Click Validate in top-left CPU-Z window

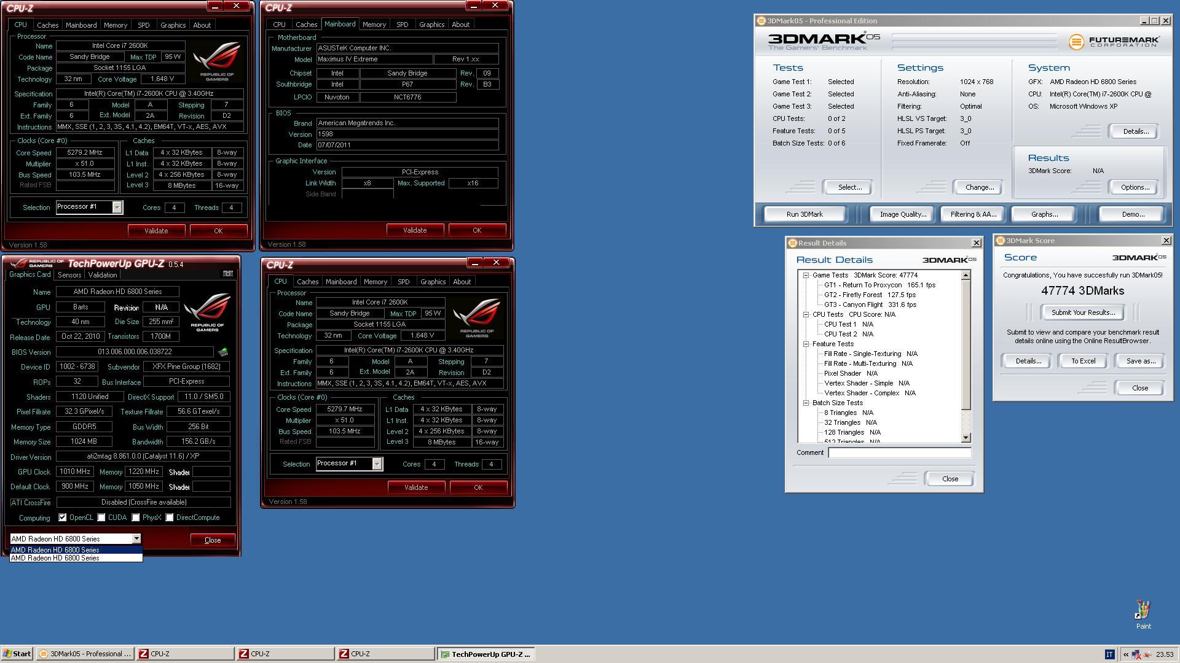[156, 231]
